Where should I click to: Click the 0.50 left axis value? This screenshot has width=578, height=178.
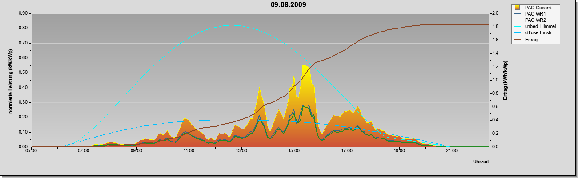click(x=23, y=73)
